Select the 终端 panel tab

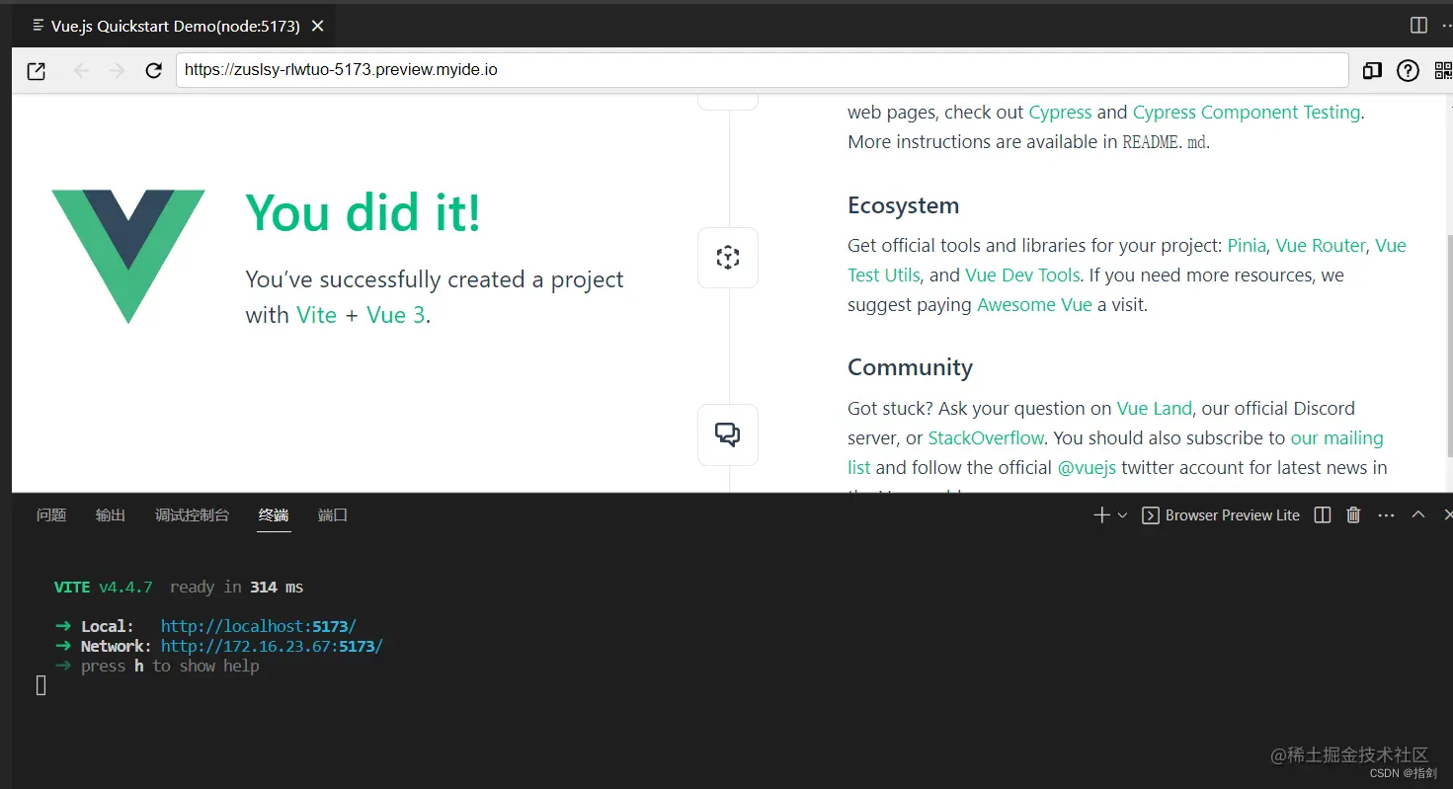(x=274, y=515)
